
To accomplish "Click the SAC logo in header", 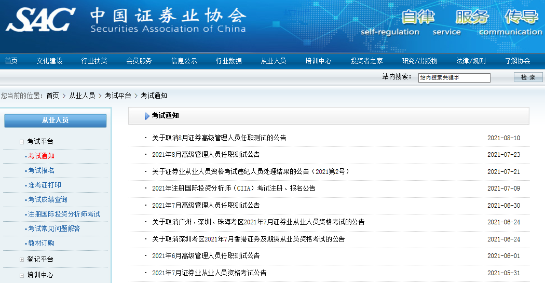I will tap(42, 21).
